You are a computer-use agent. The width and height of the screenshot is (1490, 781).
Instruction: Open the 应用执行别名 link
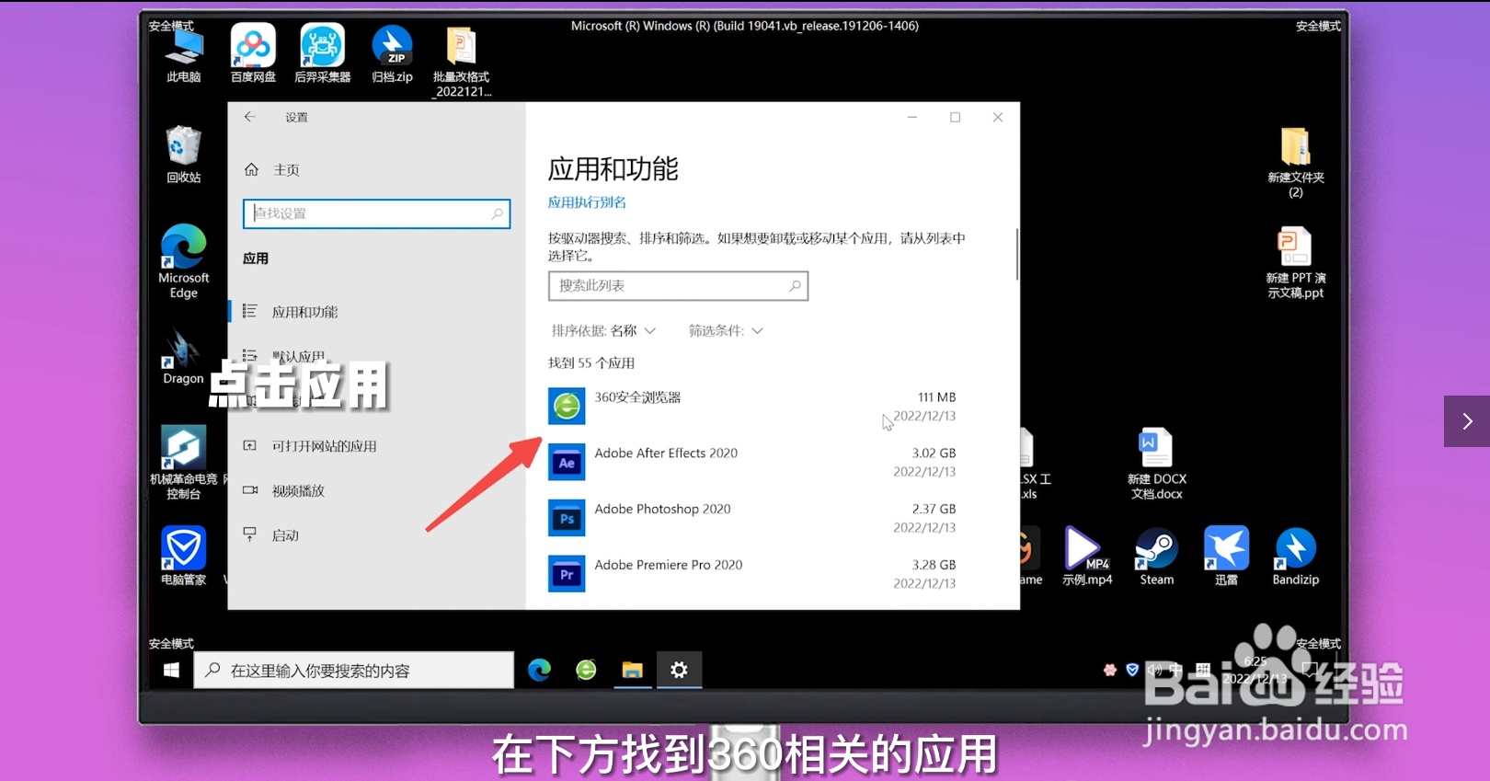[x=587, y=202]
